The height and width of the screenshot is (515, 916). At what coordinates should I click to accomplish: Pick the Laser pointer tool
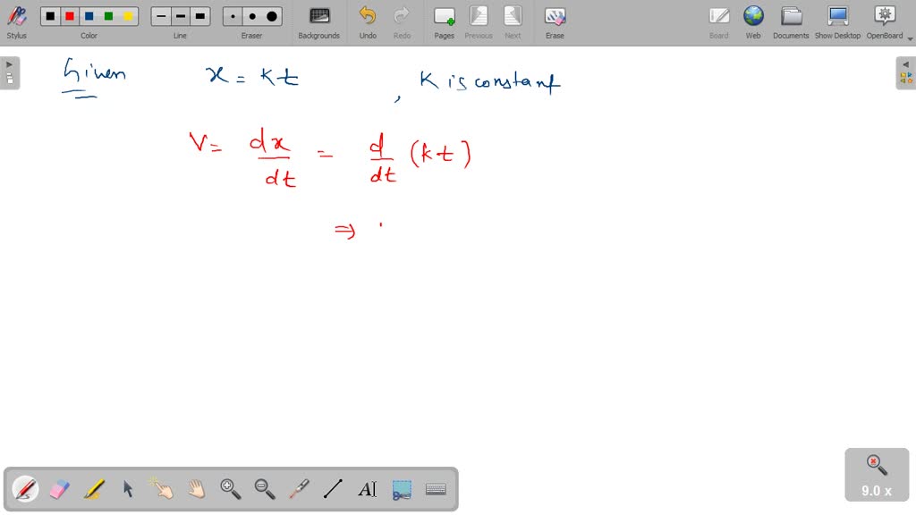(x=298, y=488)
